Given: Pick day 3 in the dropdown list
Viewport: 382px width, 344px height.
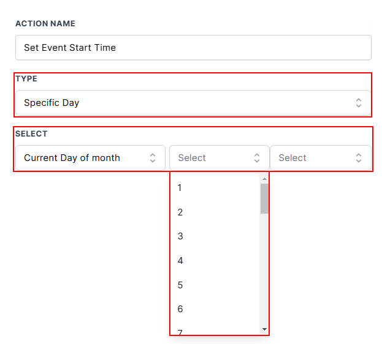Looking at the screenshot, I should [180, 236].
